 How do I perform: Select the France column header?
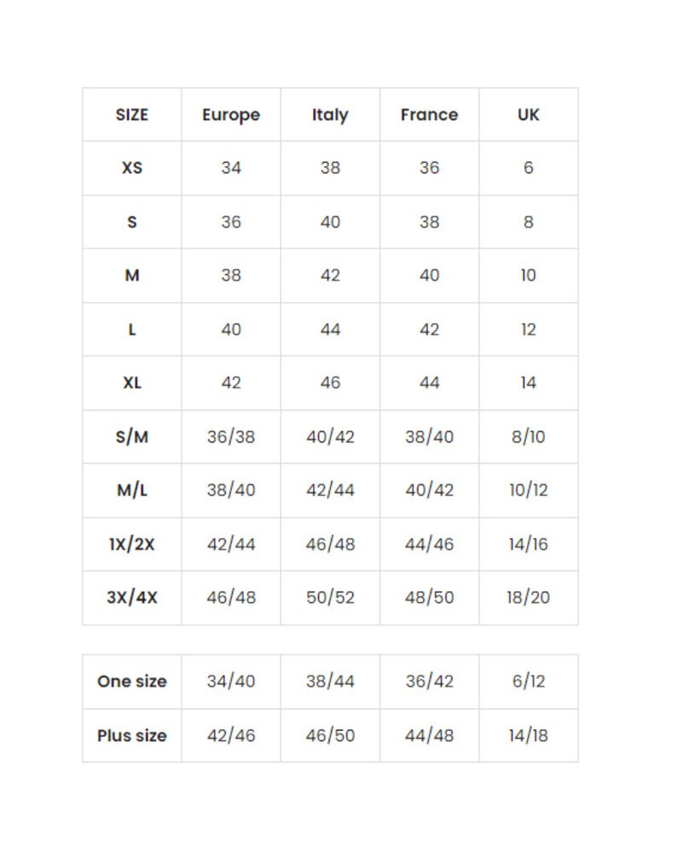pyautogui.click(x=429, y=114)
